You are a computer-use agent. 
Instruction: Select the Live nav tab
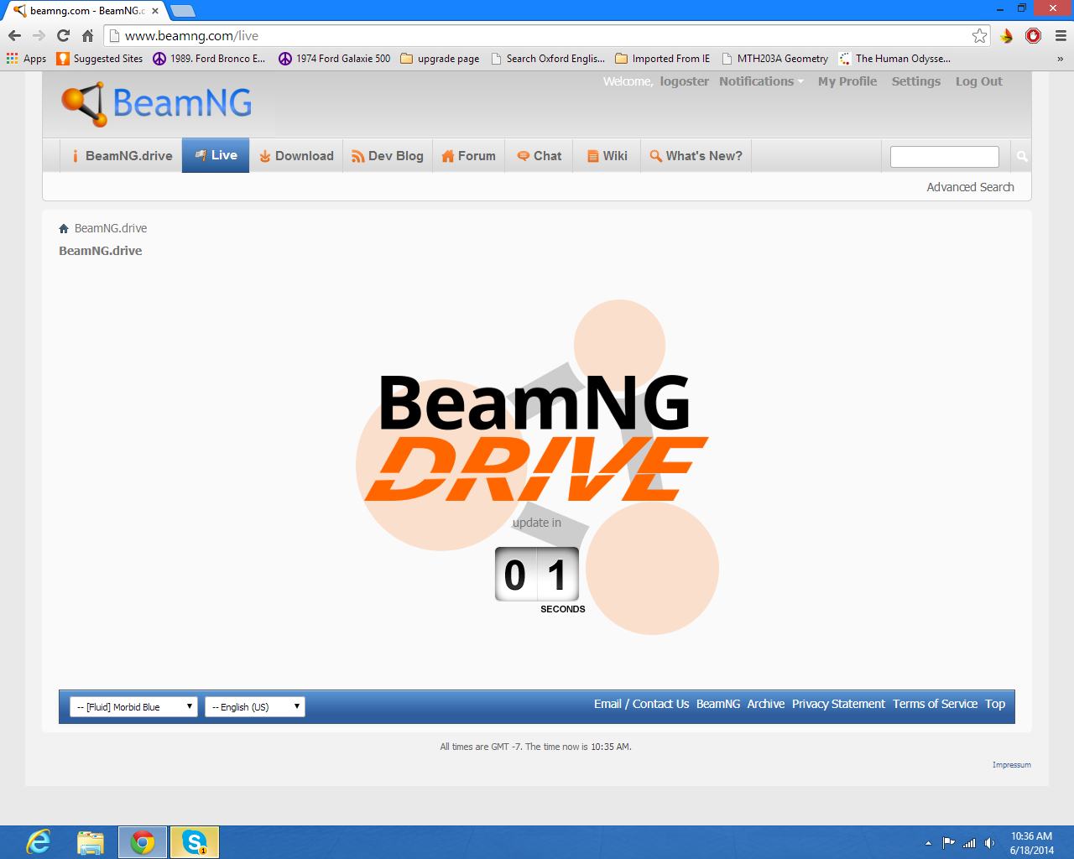(x=216, y=155)
